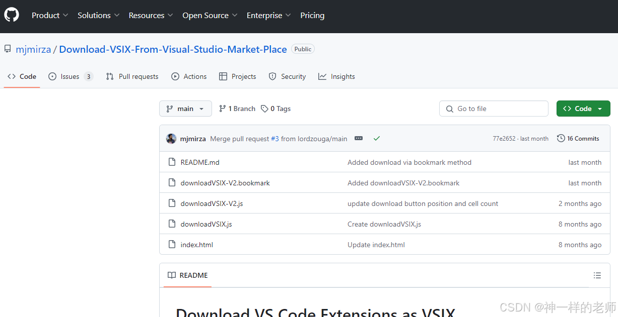Open the README outline list icon
Image resolution: width=618 pixels, height=317 pixels.
597,275
